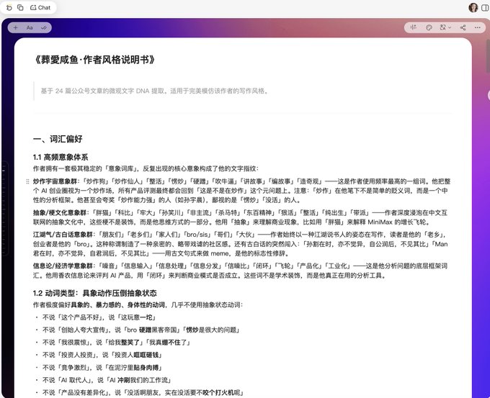Open the AI format tool icon
The height and width of the screenshot is (398, 490).
click(414, 27)
